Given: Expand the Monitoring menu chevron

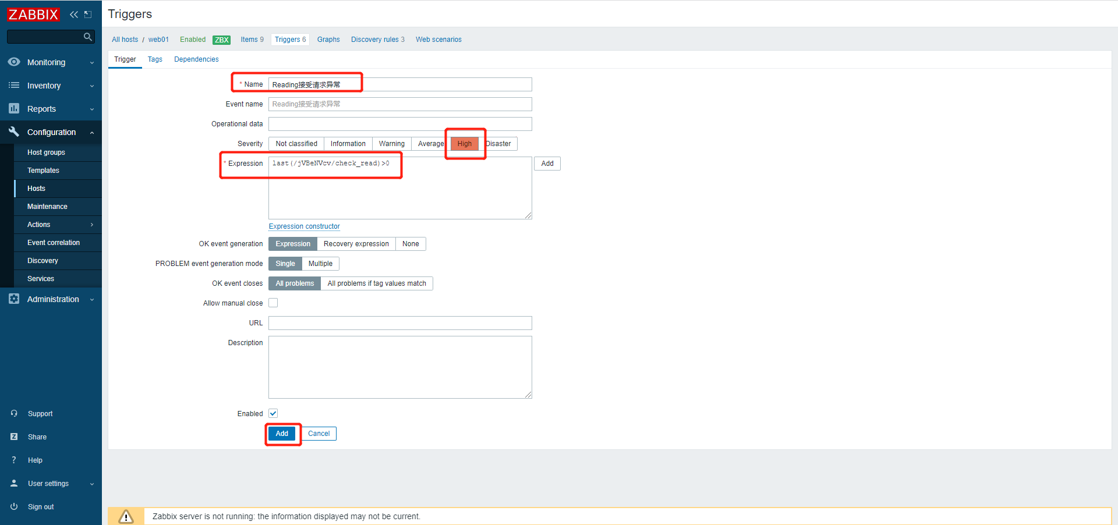Looking at the screenshot, I should point(92,62).
